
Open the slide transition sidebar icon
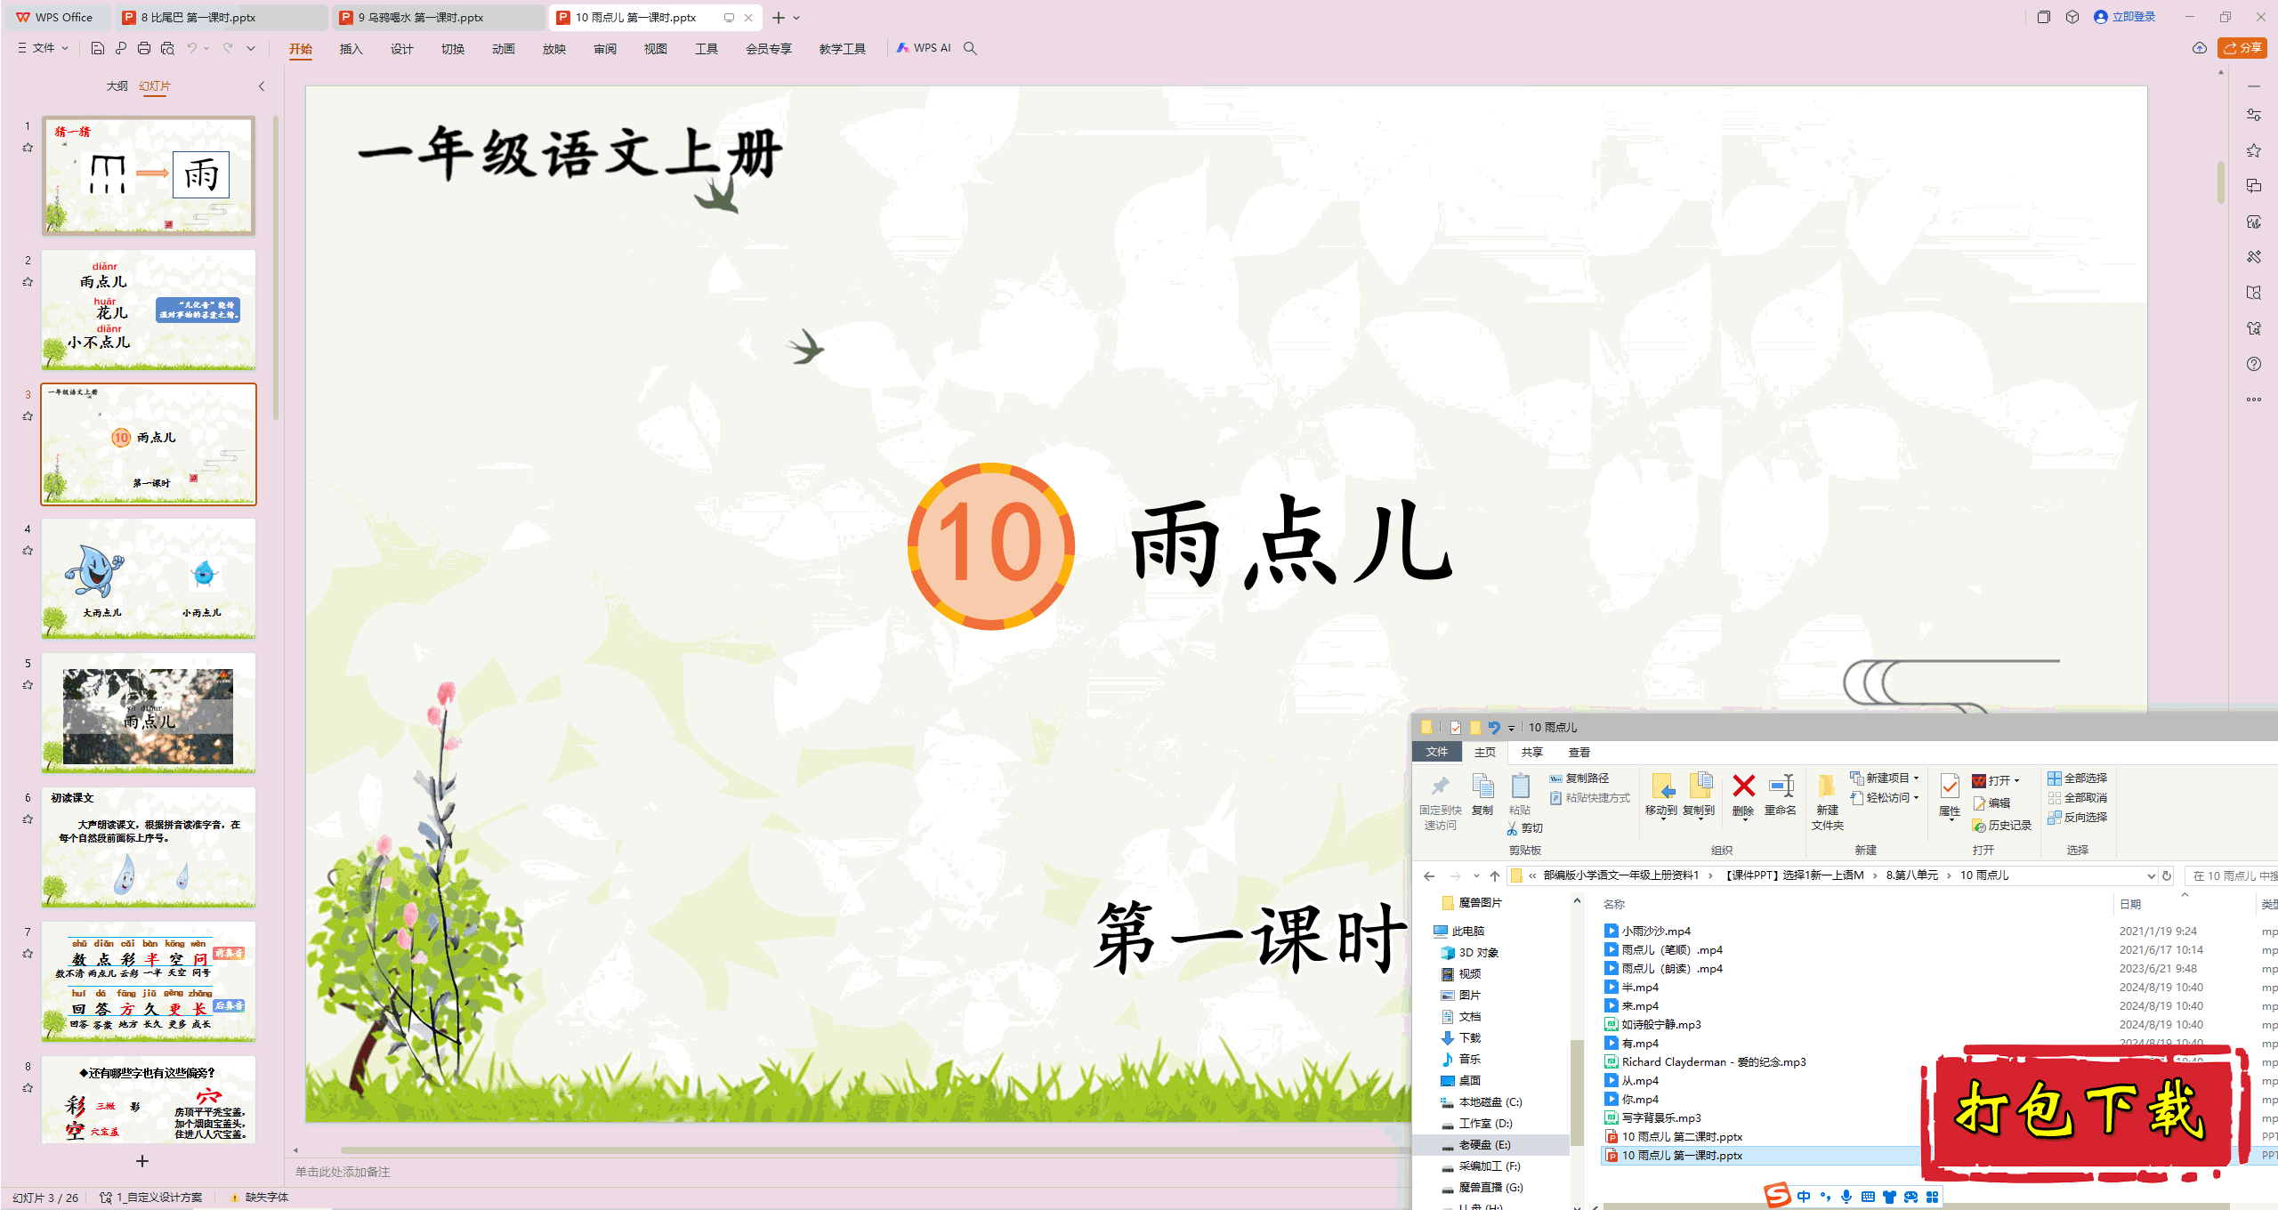point(2253,186)
